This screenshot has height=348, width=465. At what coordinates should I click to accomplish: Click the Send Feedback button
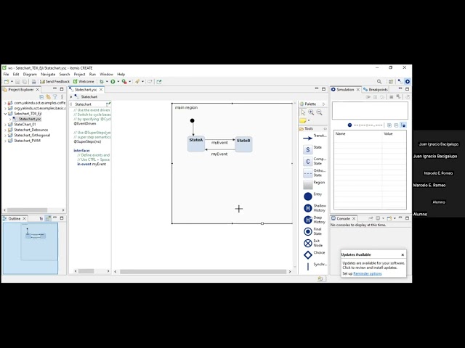click(x=55, y=82)
